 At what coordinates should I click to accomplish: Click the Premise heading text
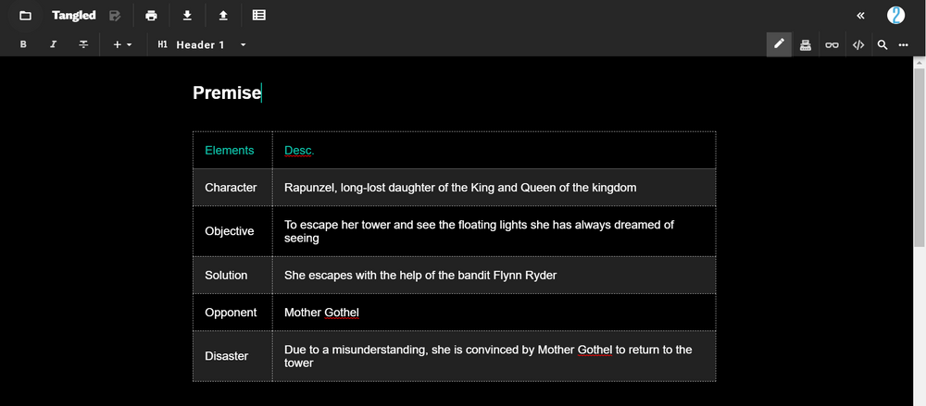coord(227,92)
